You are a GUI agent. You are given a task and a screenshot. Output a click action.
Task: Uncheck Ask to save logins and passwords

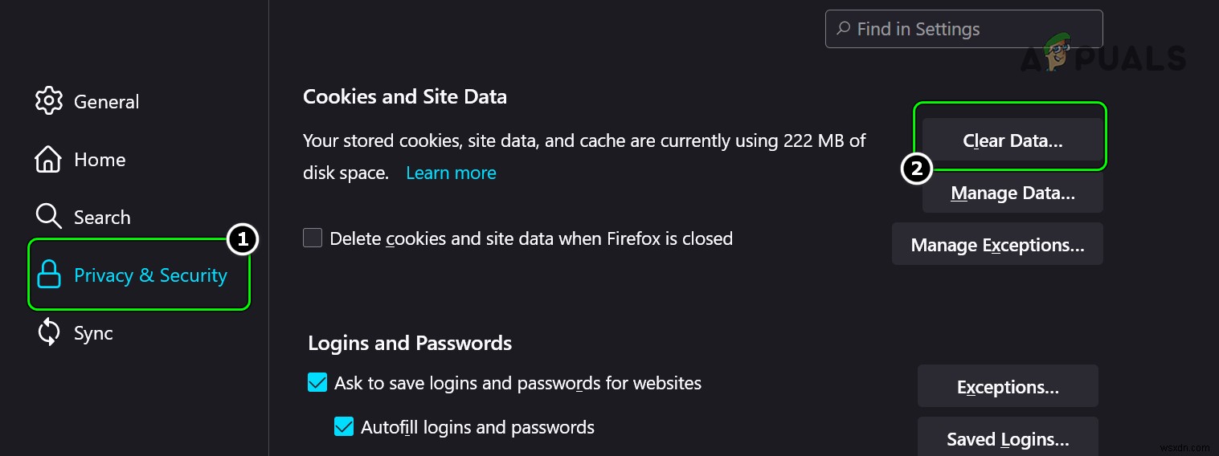317,383
